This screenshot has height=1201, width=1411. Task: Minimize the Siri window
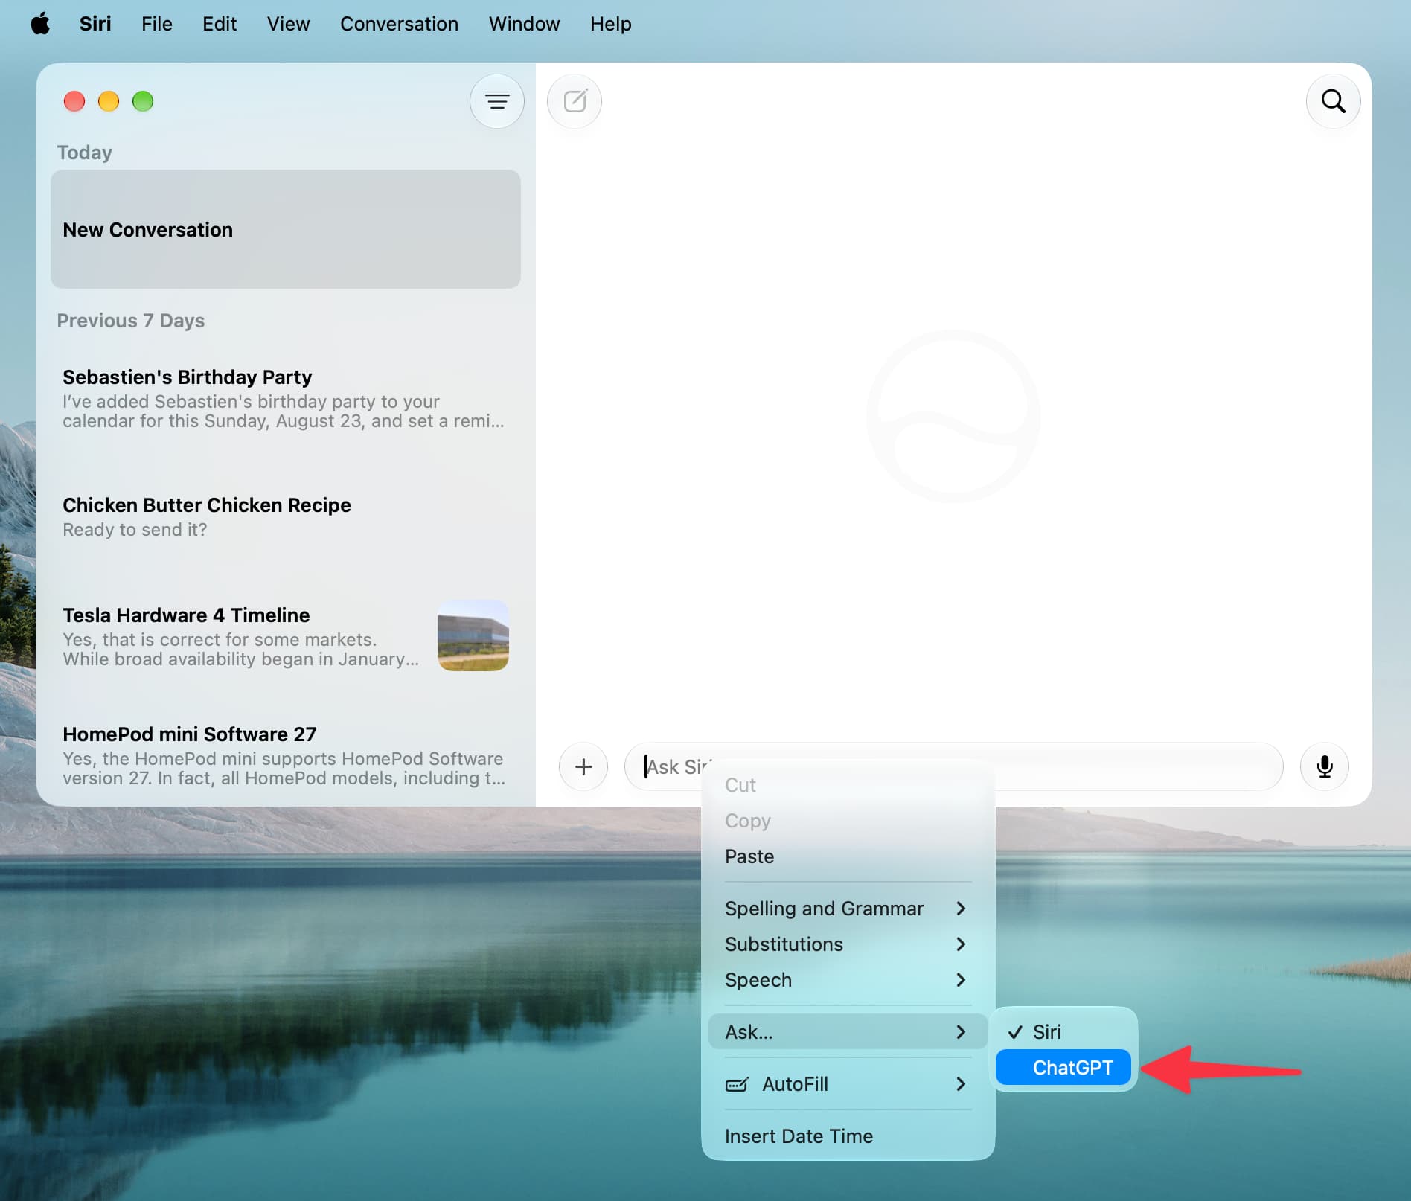click(x=109, y=101)
